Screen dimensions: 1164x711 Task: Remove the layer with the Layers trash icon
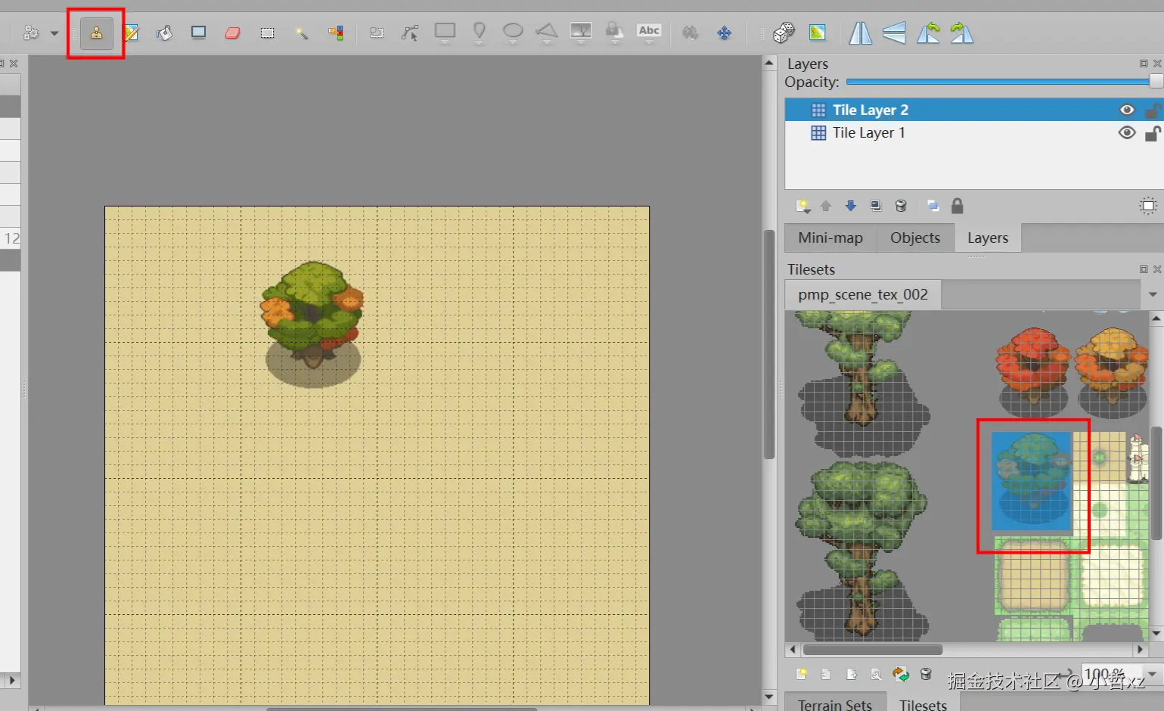[901, 206]
